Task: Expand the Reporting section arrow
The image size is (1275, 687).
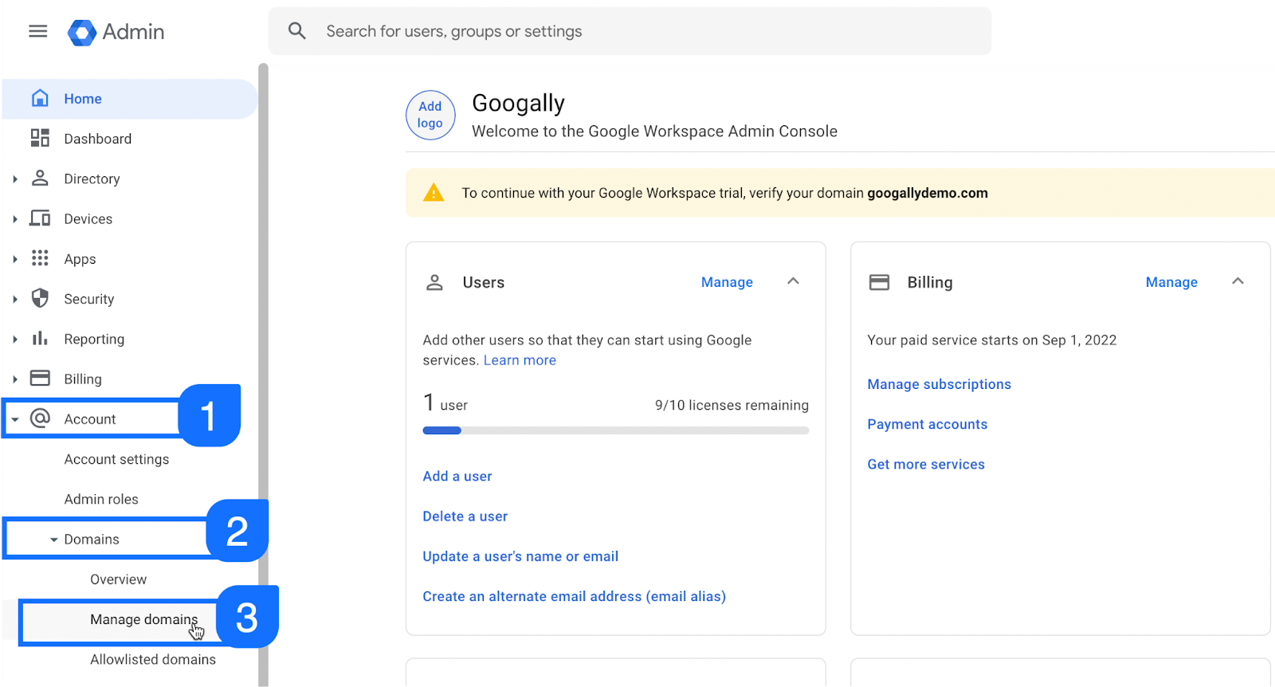Action: (x=15, y=339)
